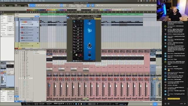Select the Split tool in toolbar

tap(36, 5)
